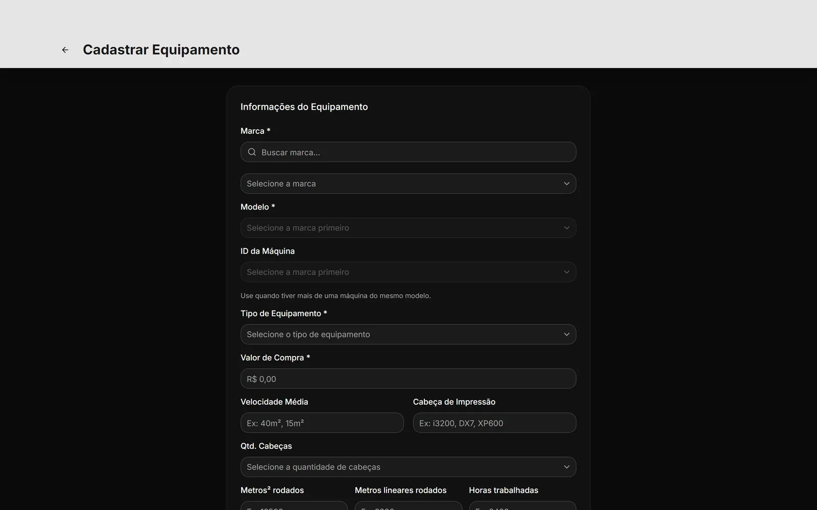817x510 pixels.
Task: Click the Valor de Compra label
Action: pos(275,358)
